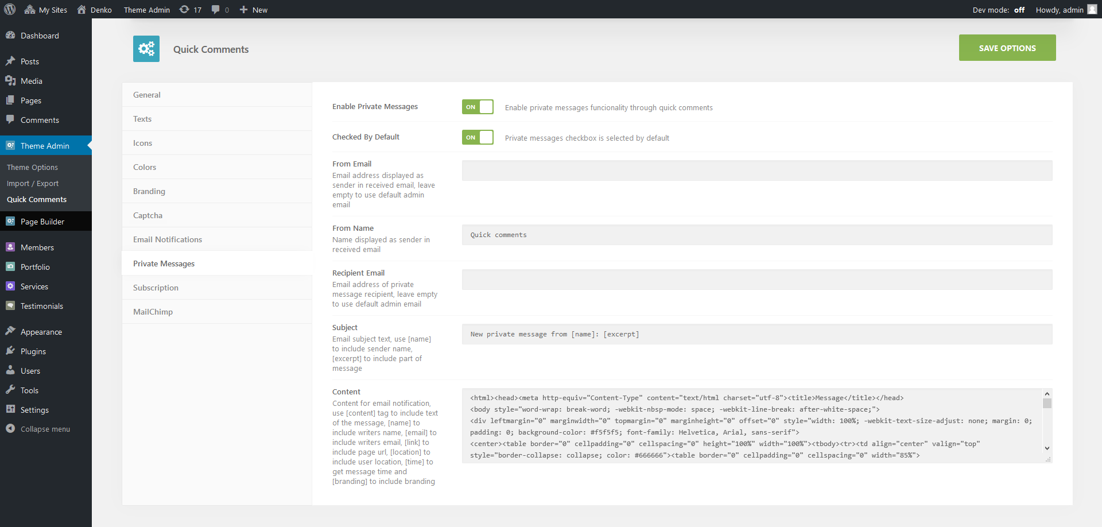Toggle Dev mode off in admin bar

click(x=999, y=10)
